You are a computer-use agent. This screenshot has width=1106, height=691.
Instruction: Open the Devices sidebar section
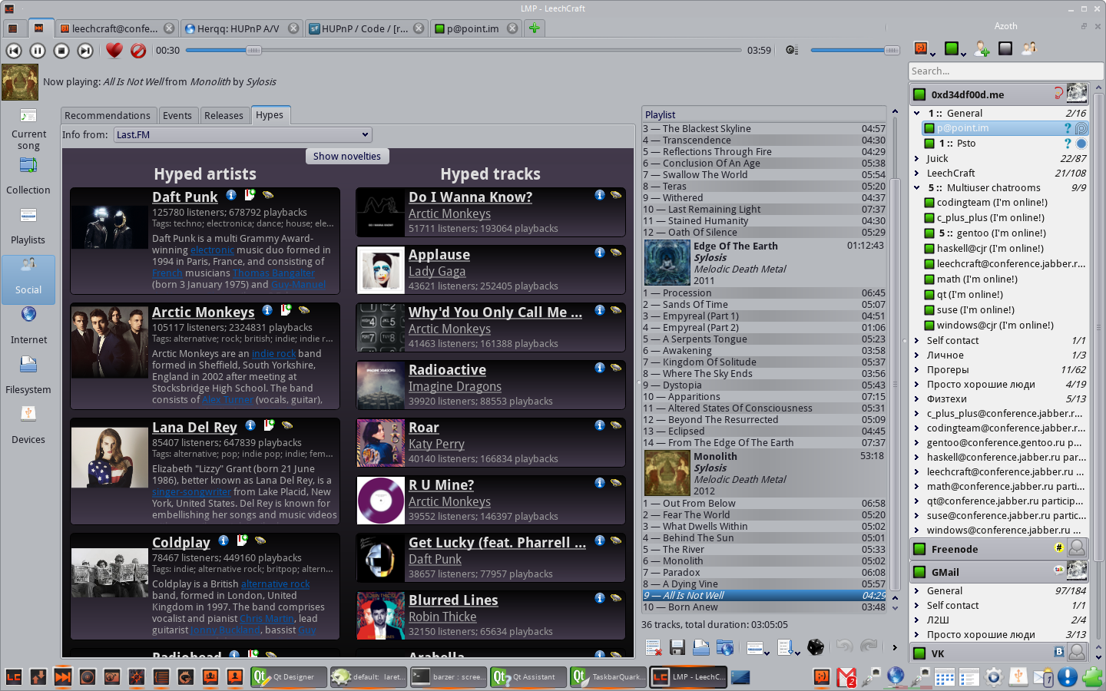[28, 425]
